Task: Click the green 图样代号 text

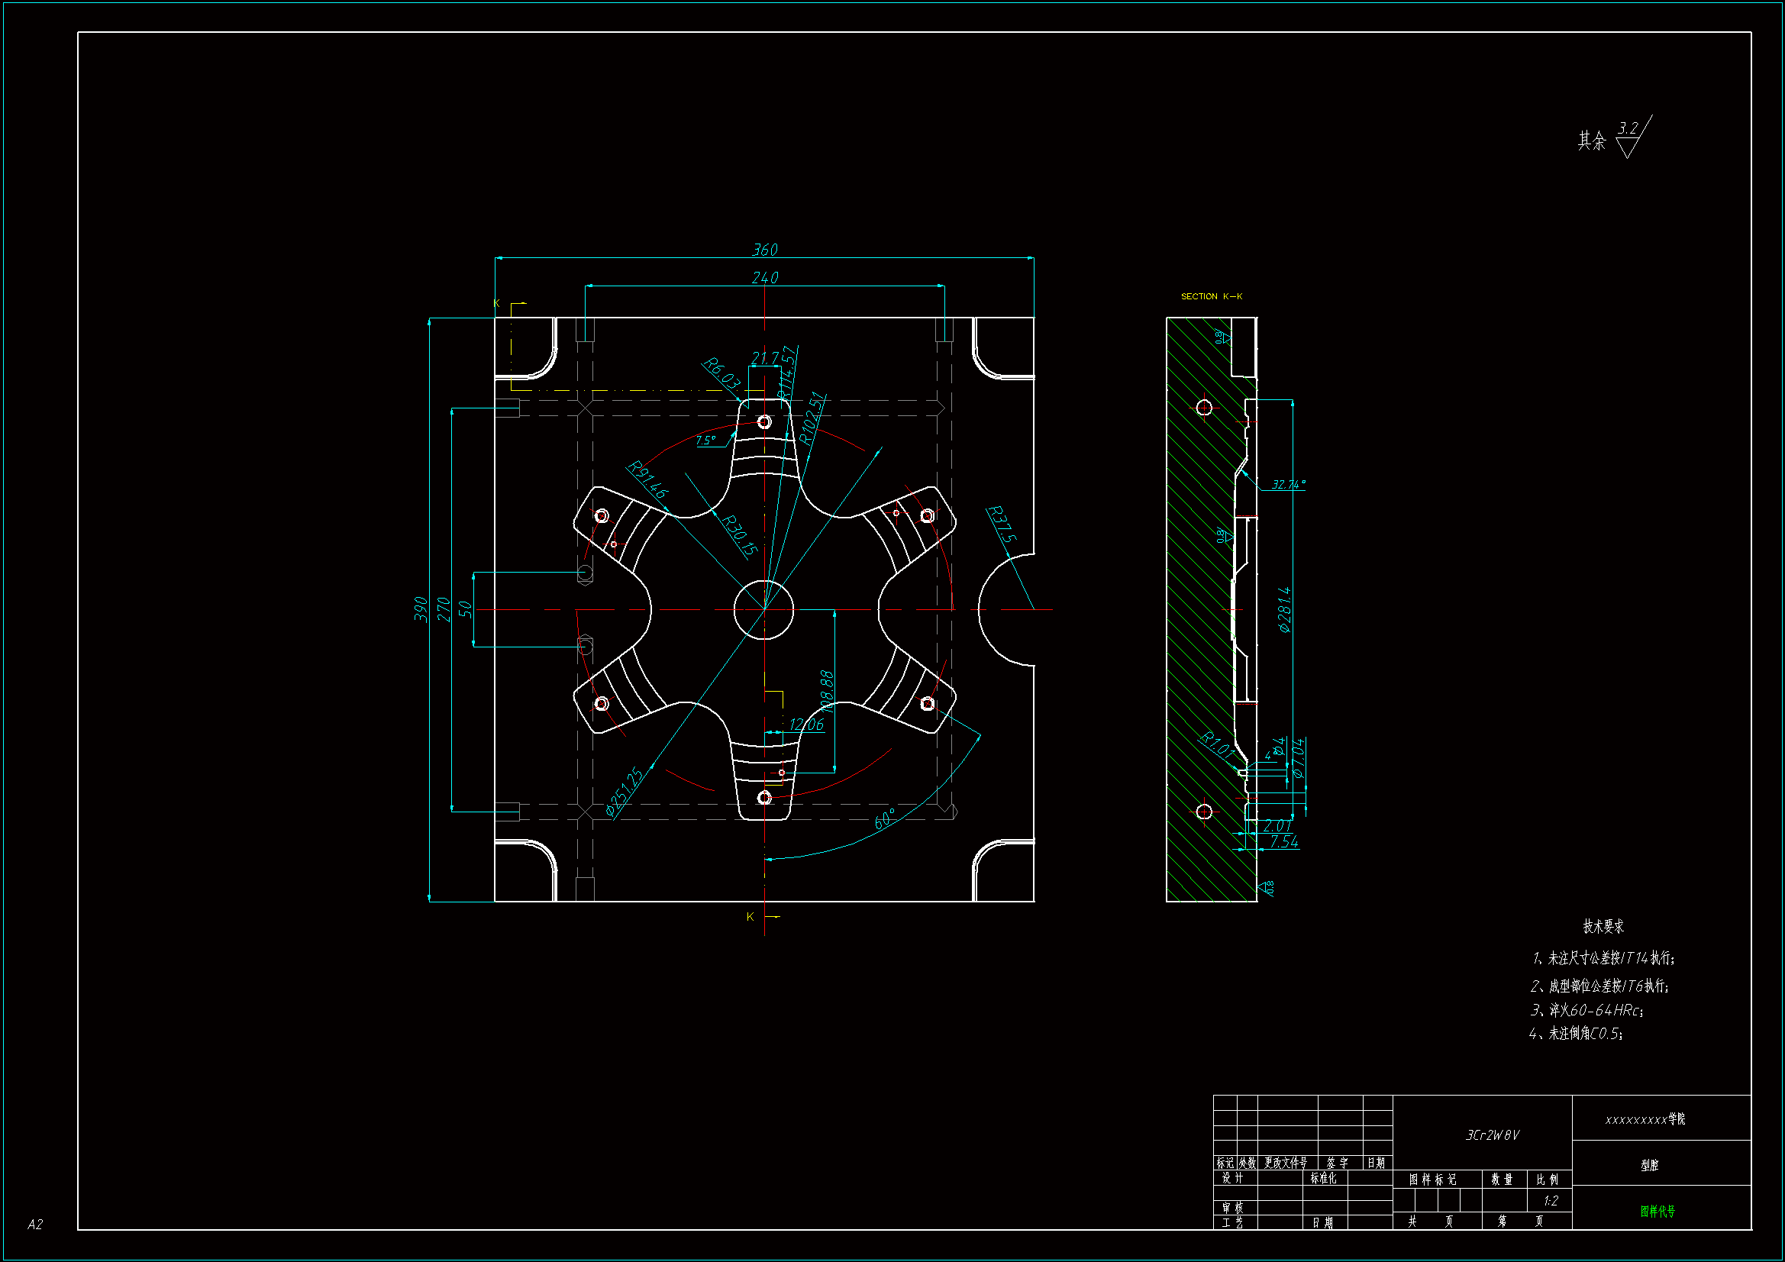Action: pyautogui.click(x=1657, y=1211)
